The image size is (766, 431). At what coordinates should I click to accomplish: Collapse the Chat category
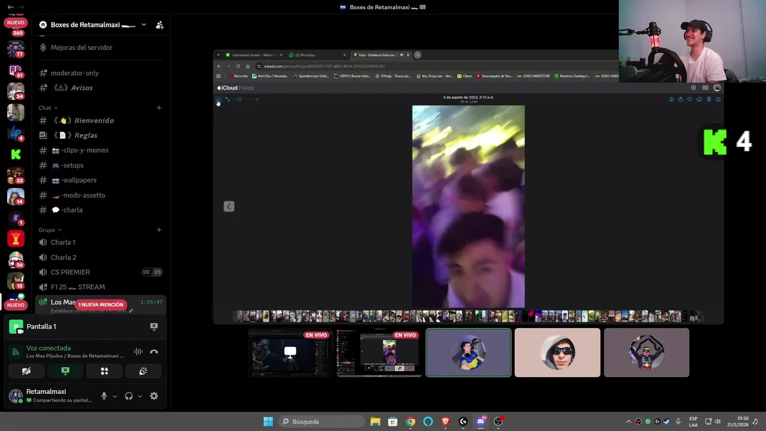coord(48,108)
